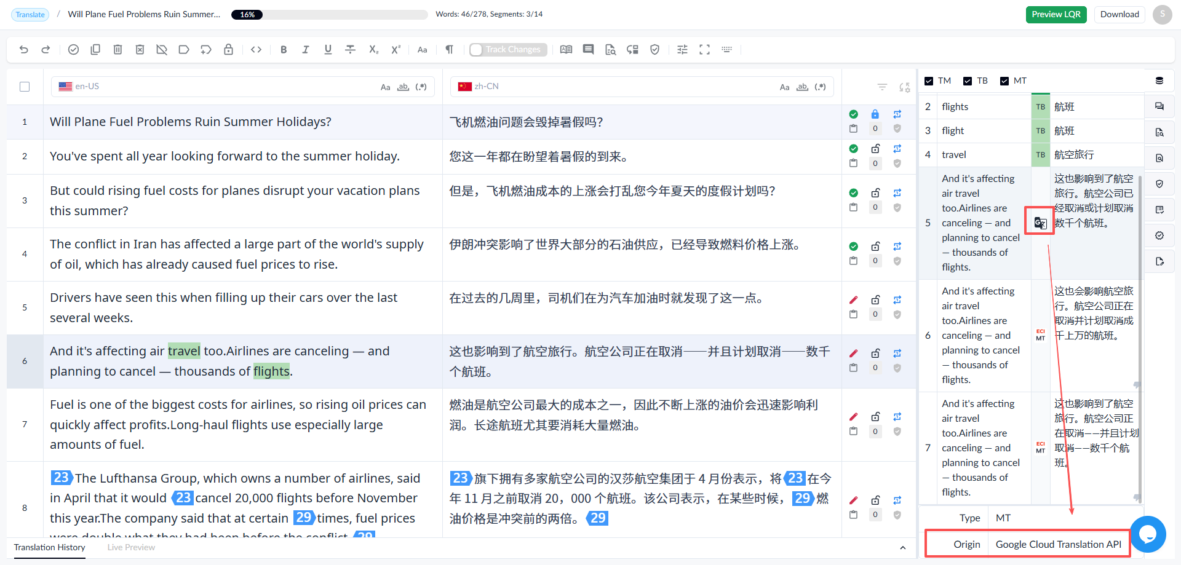Open editor settings sliders icon
Image resolution: width=1181 pixels, height=565 pixels.
(682, 50)
